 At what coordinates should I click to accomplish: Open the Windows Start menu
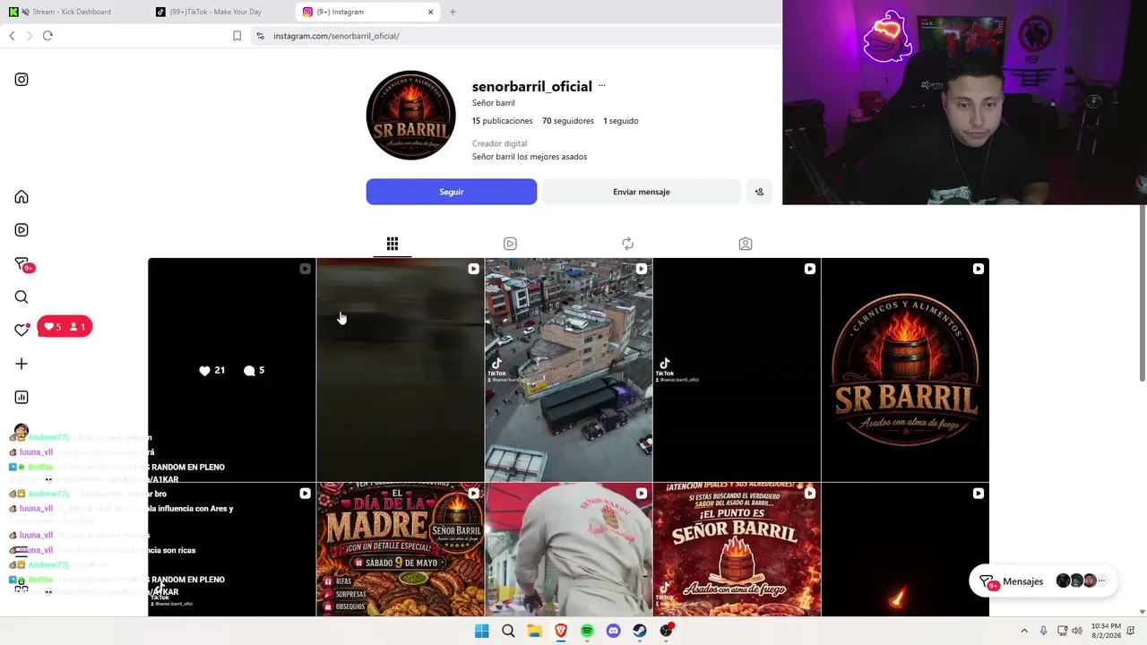pyautogui.click(x=481, y=631)
